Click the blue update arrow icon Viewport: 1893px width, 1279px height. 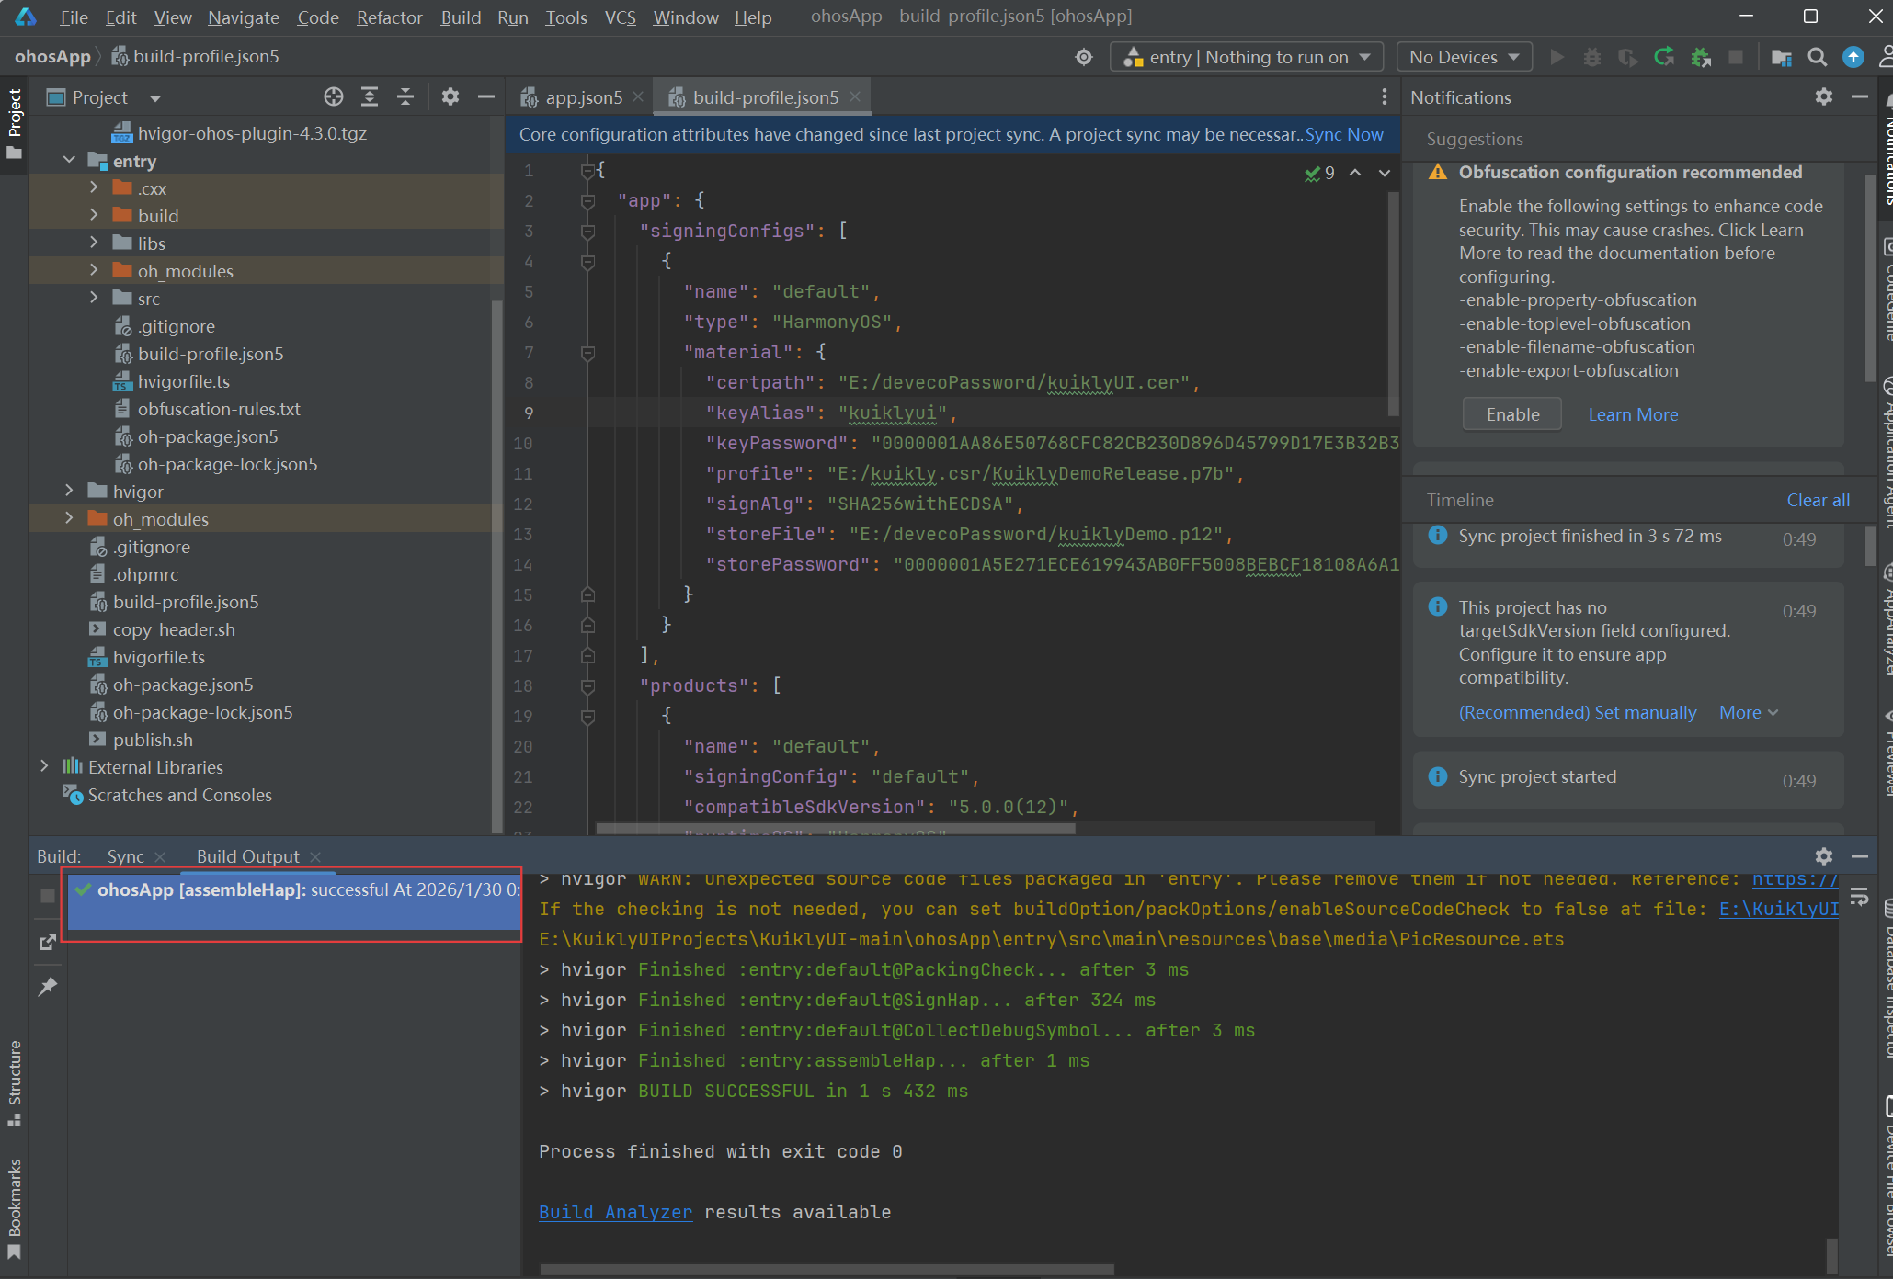pyautogui.click(x=1853, y=57)
